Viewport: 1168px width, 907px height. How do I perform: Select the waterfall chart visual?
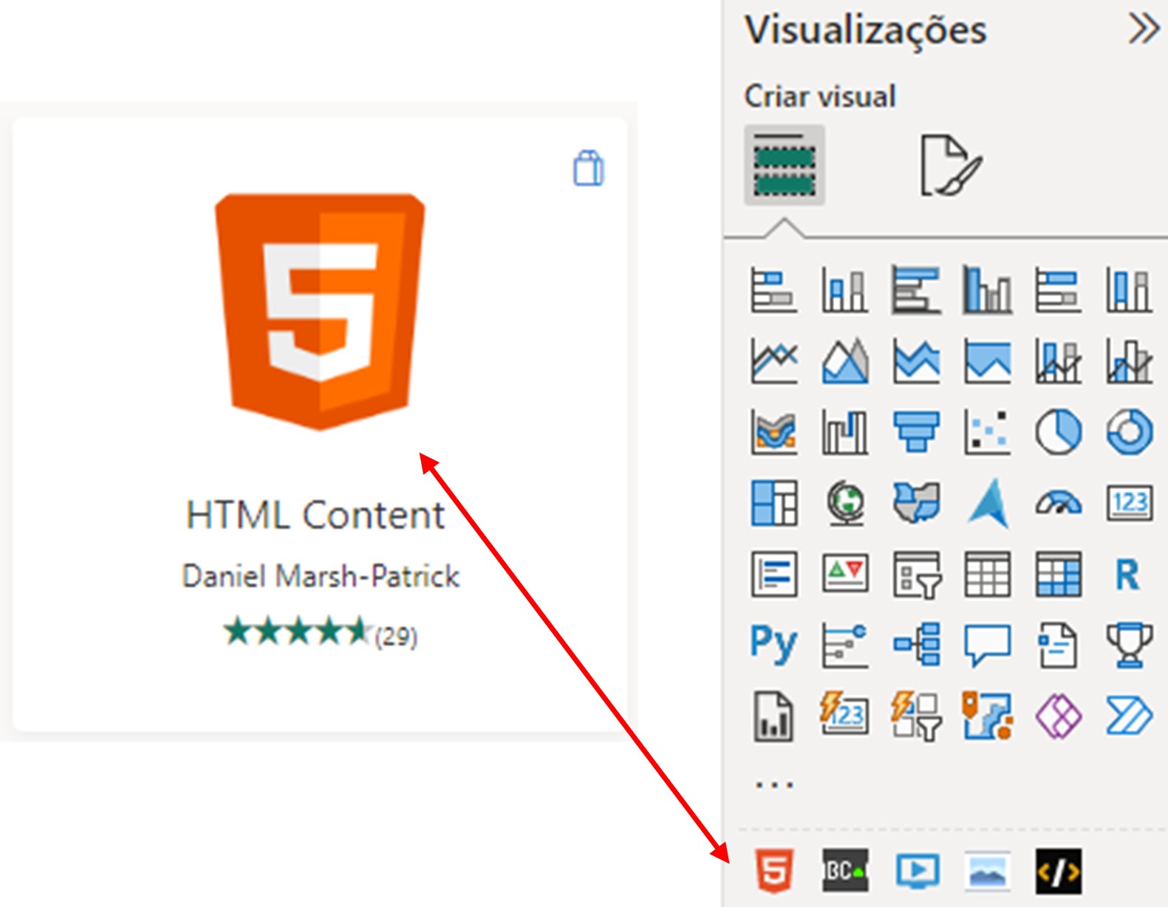844,431
